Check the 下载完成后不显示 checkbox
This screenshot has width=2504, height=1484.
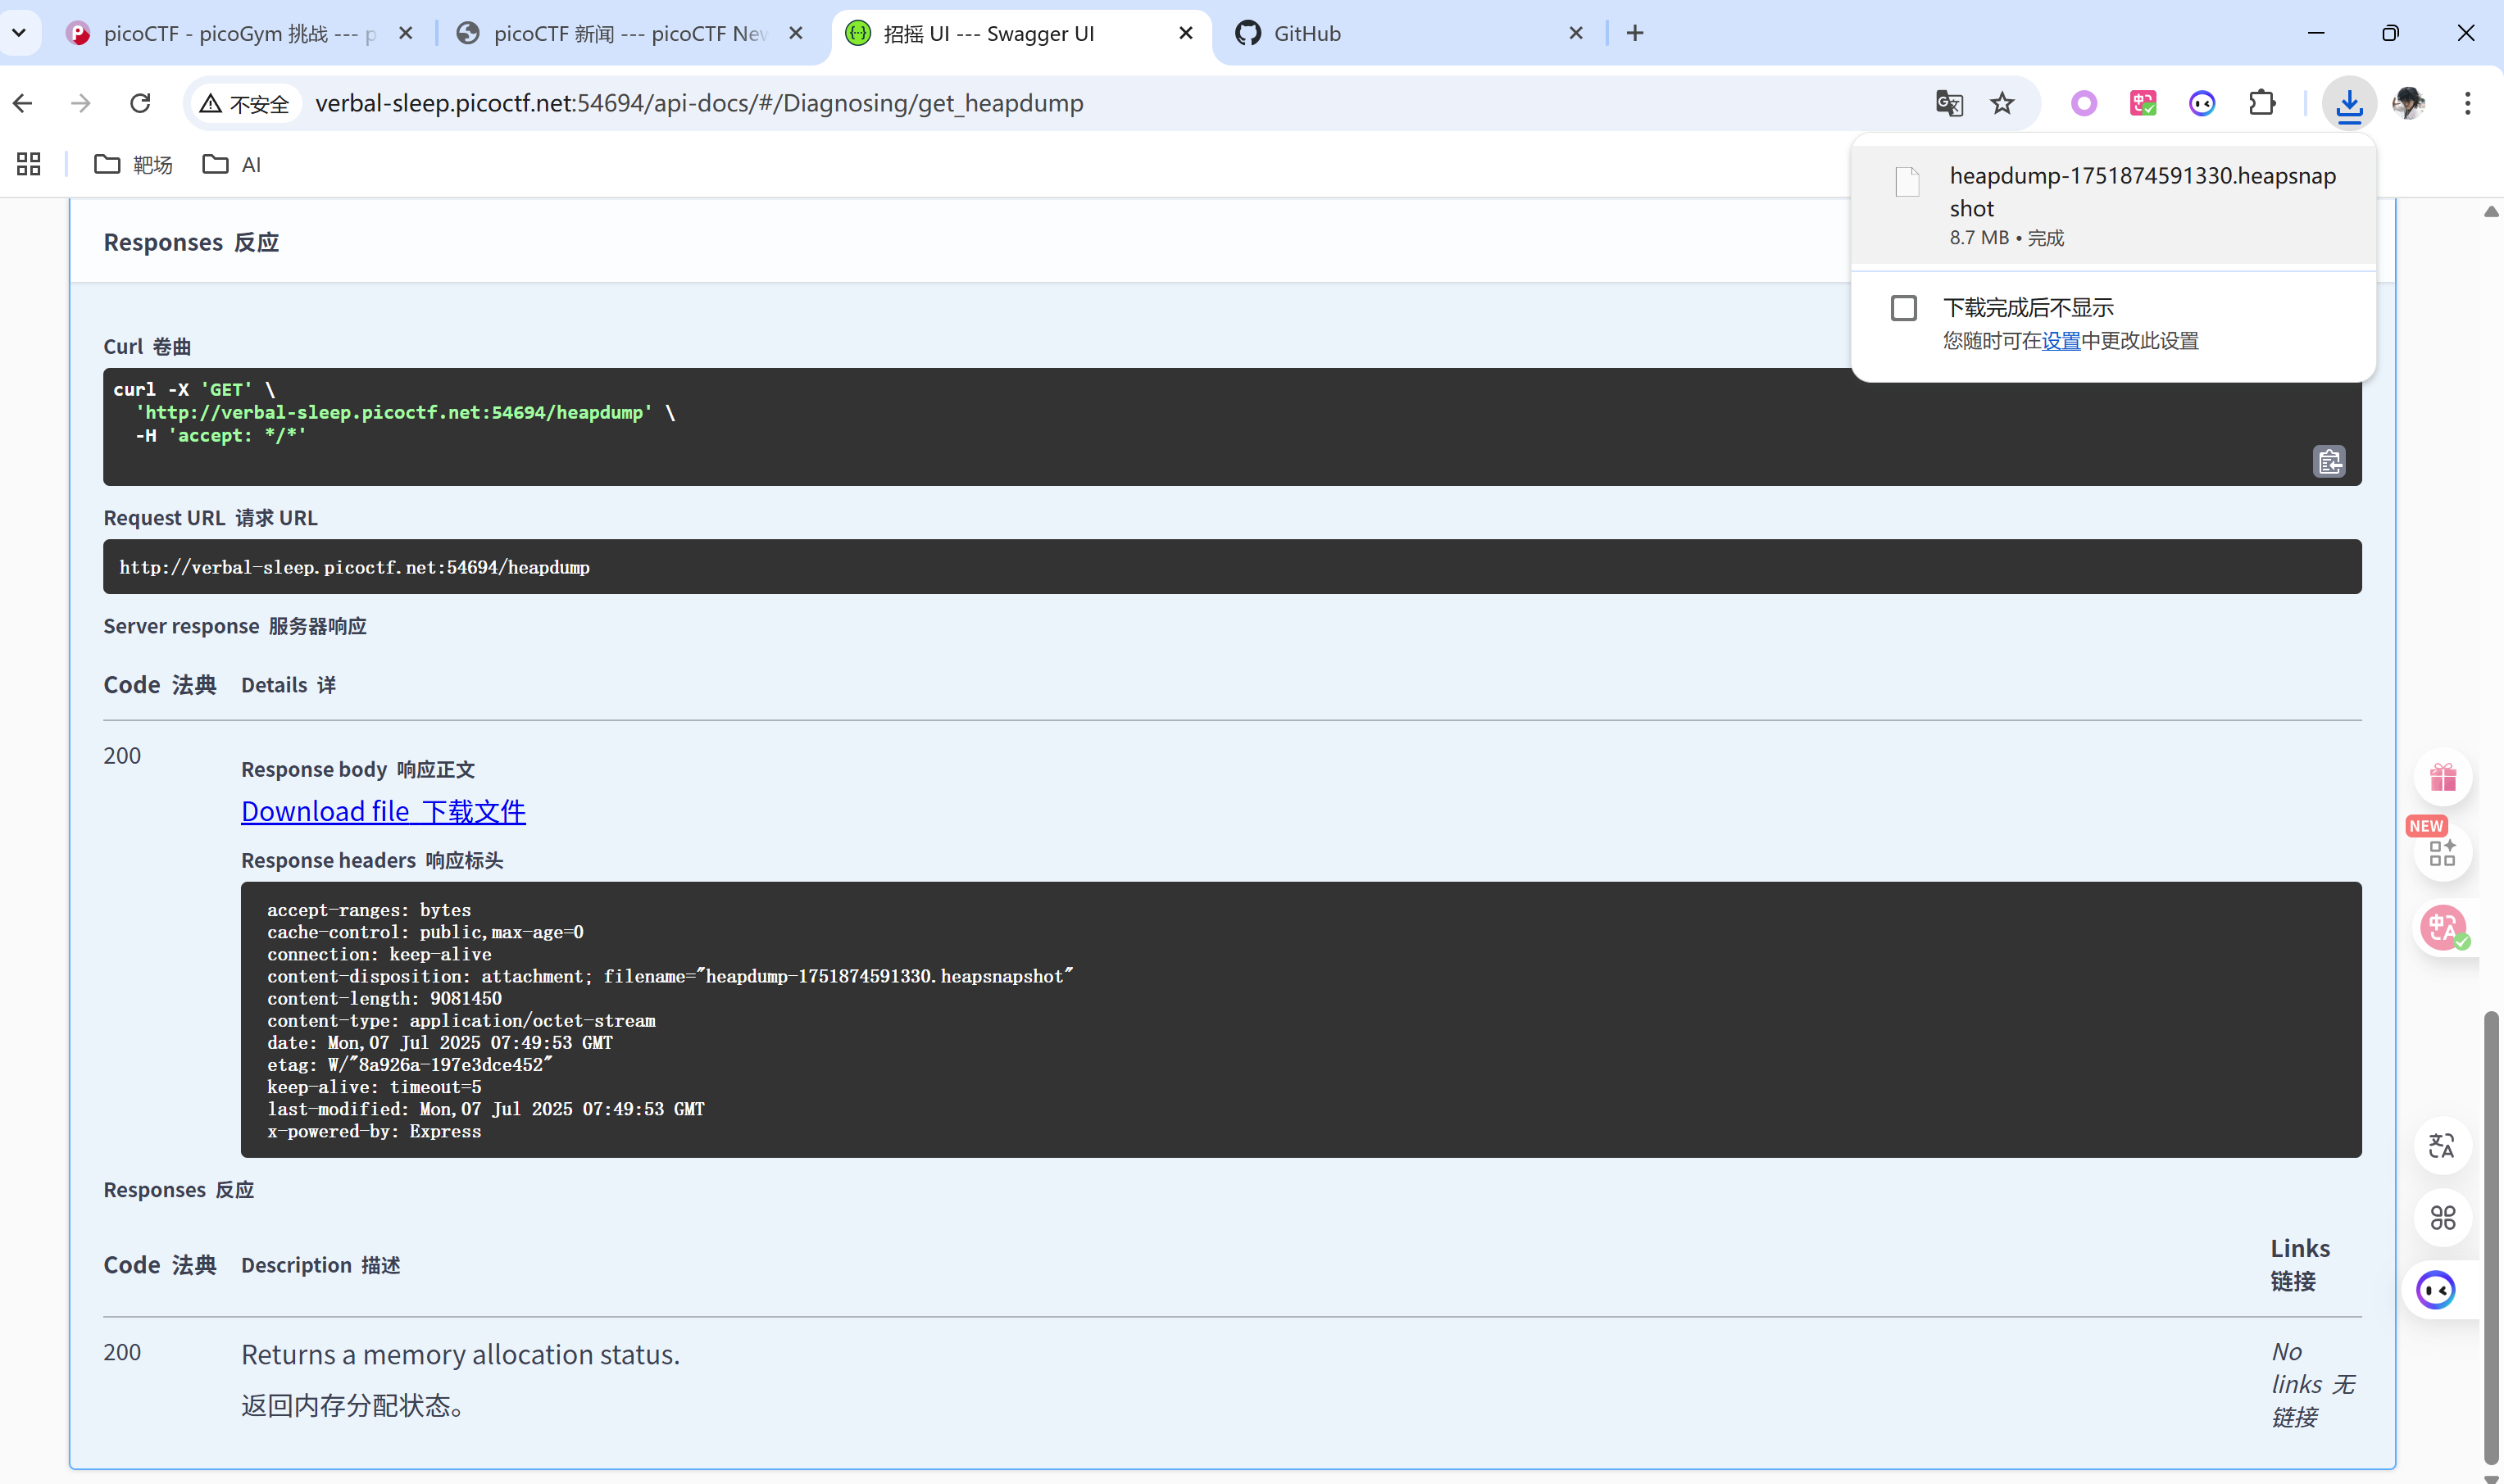1904,308
